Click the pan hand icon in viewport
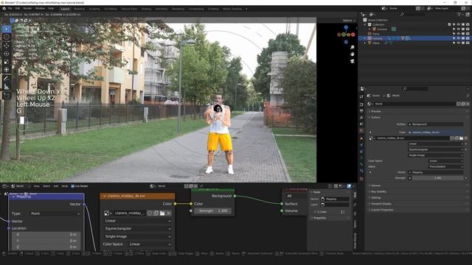Screen dimensions: 472x265 pyautogui.click(x=353, y=54)
